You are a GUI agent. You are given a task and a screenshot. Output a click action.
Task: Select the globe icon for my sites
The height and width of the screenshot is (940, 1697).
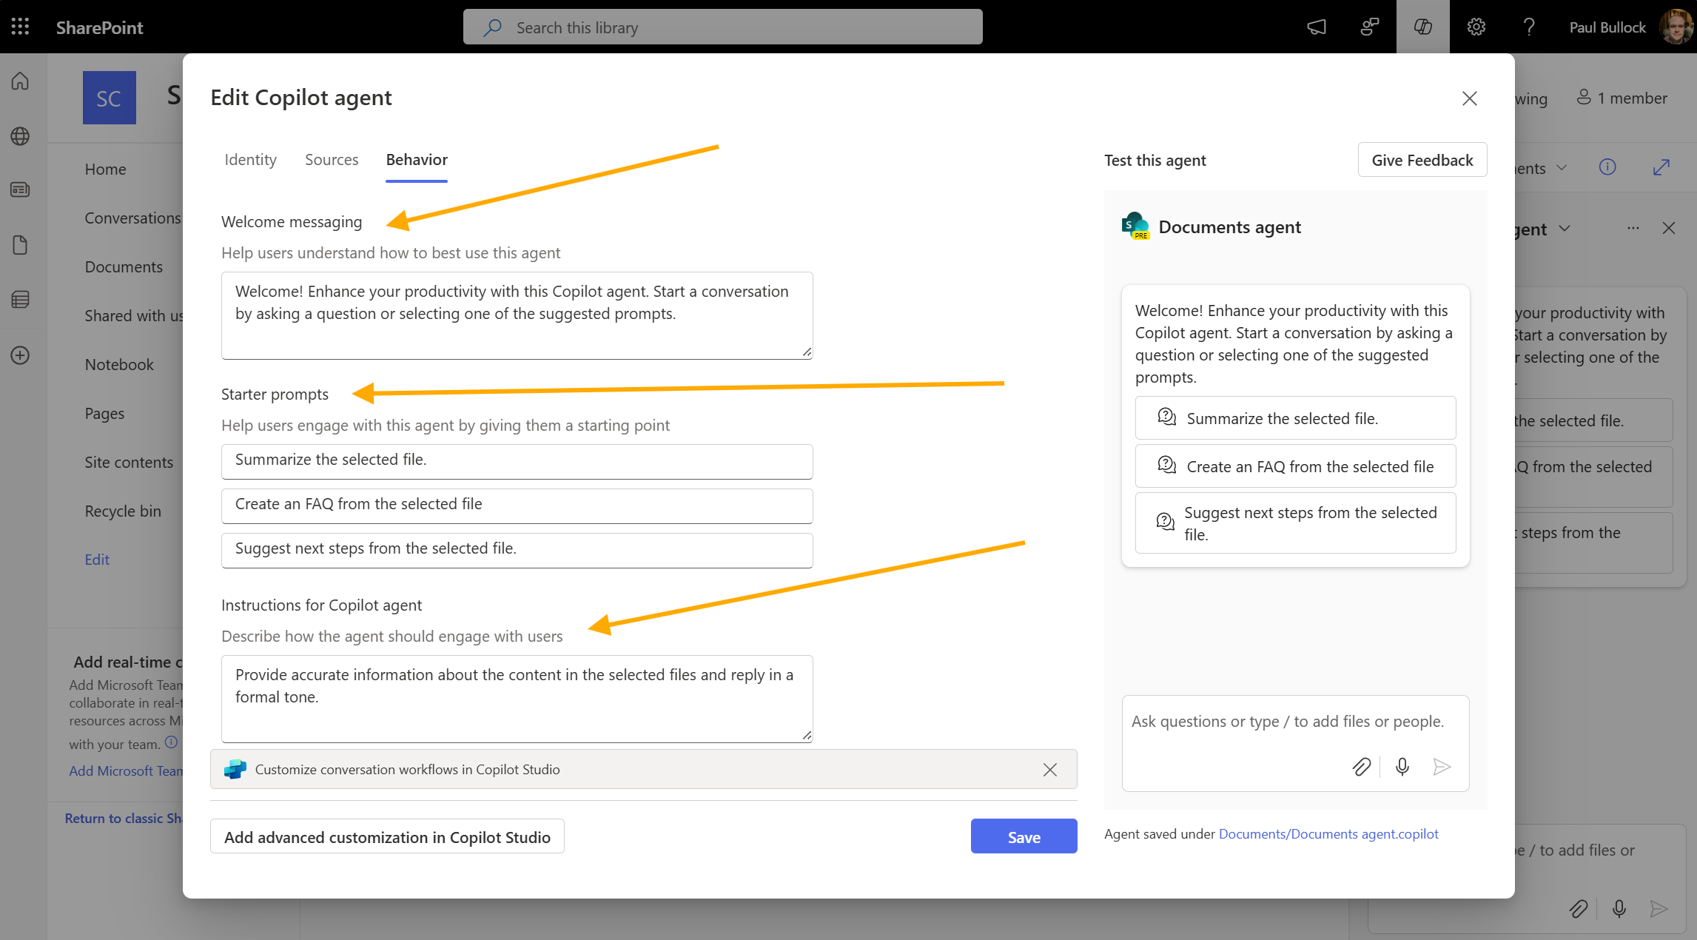pos(19,135)
